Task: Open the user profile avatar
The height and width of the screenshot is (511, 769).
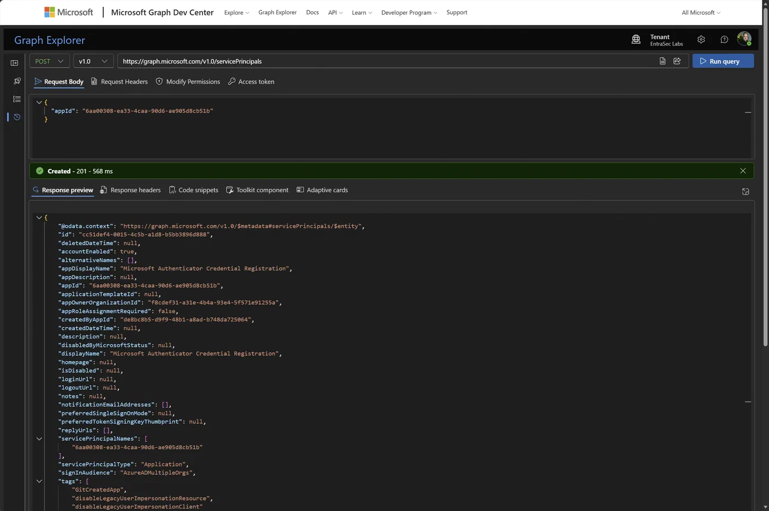Action: coord(744,39)
